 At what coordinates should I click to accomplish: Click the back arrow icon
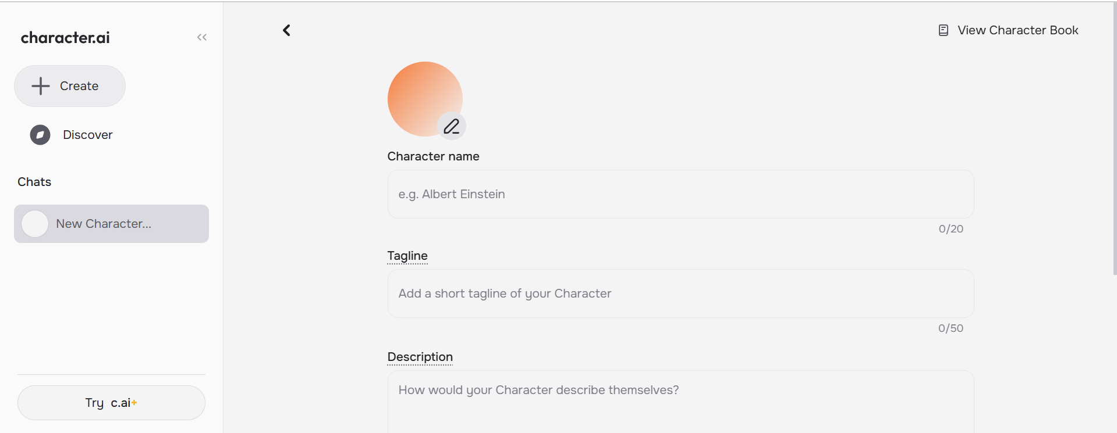286,30
